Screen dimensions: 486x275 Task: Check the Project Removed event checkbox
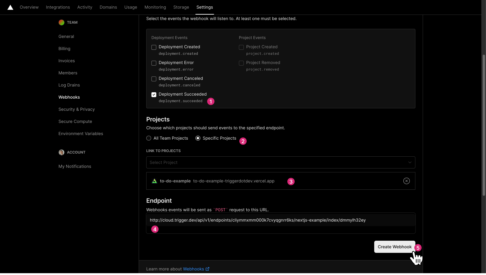pyautogui.click(x=241, y=63)
